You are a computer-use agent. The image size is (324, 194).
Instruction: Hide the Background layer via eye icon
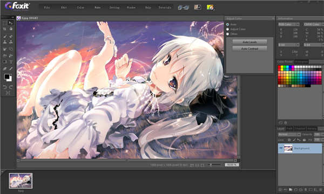tap(281, 148)
